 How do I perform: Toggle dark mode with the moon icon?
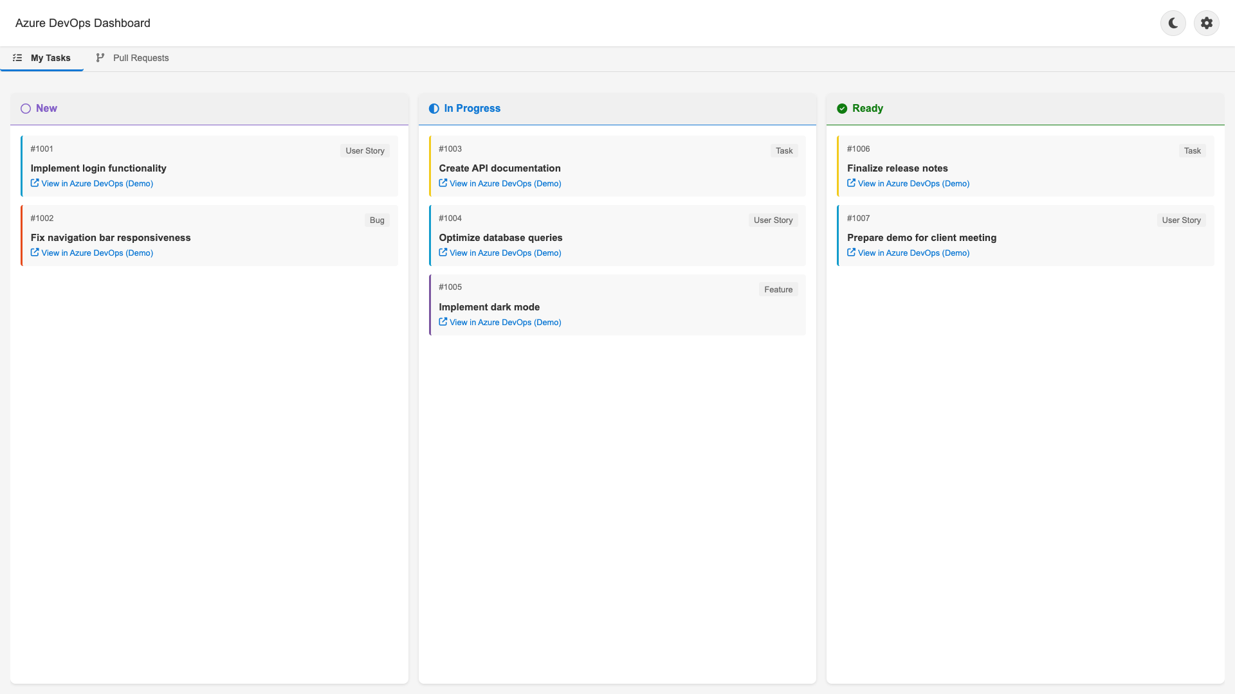(x=1173, y=23)
